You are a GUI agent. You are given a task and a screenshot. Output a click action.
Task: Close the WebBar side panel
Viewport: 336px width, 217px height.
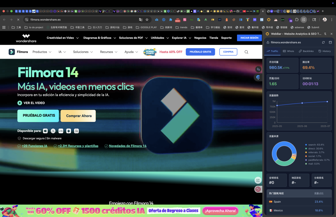(332, 34)
